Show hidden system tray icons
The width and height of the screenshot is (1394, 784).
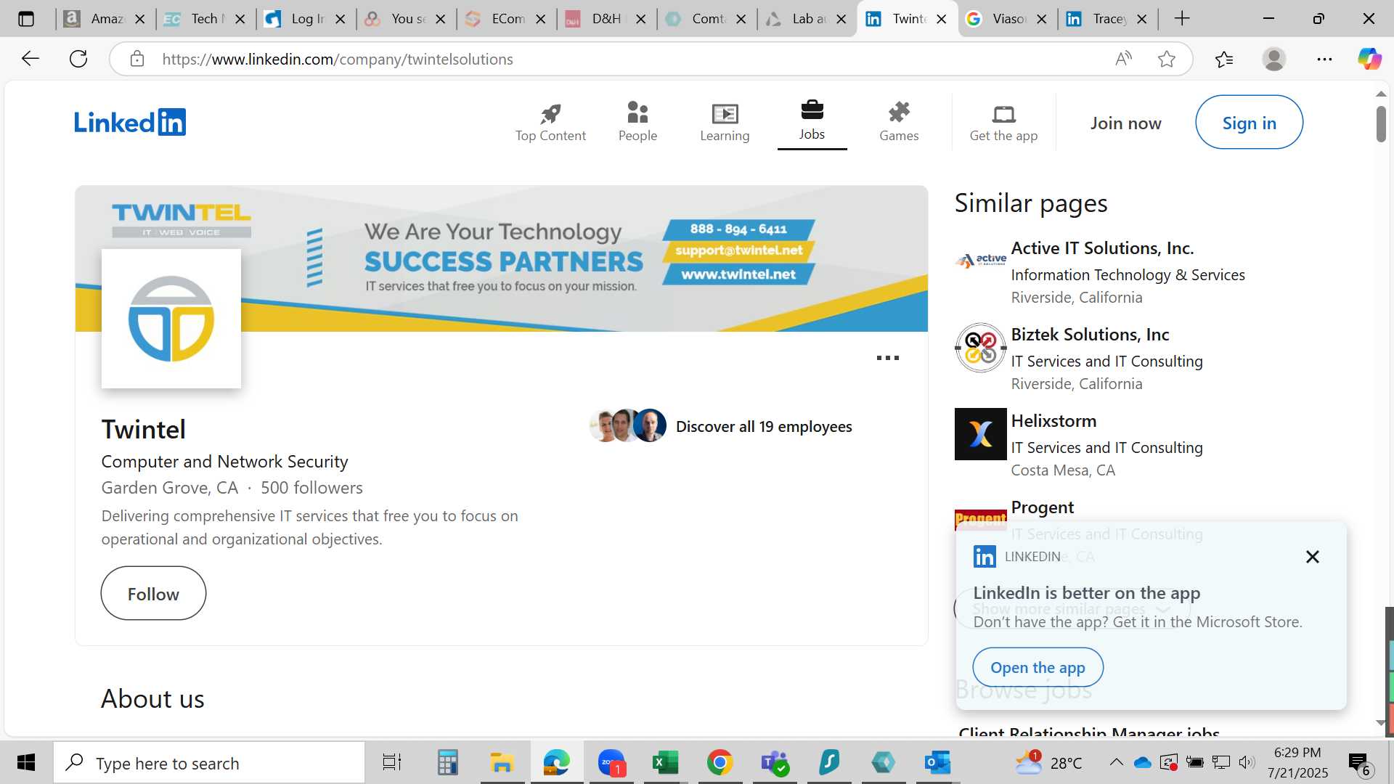coord(1117,763)
